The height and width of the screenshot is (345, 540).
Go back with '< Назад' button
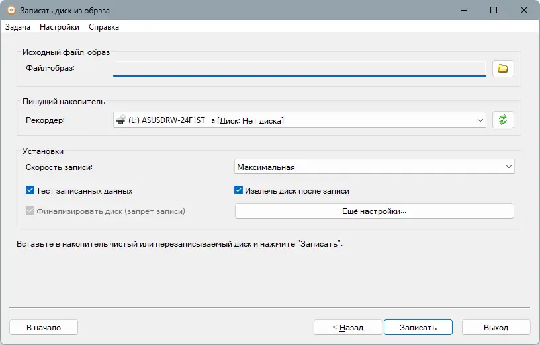[x=347, y=327]
